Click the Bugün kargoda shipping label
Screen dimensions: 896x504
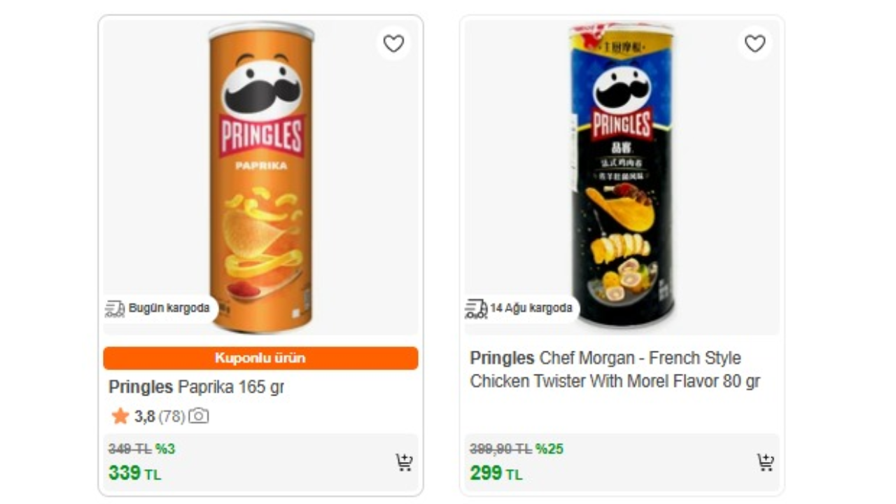point(169,308)
